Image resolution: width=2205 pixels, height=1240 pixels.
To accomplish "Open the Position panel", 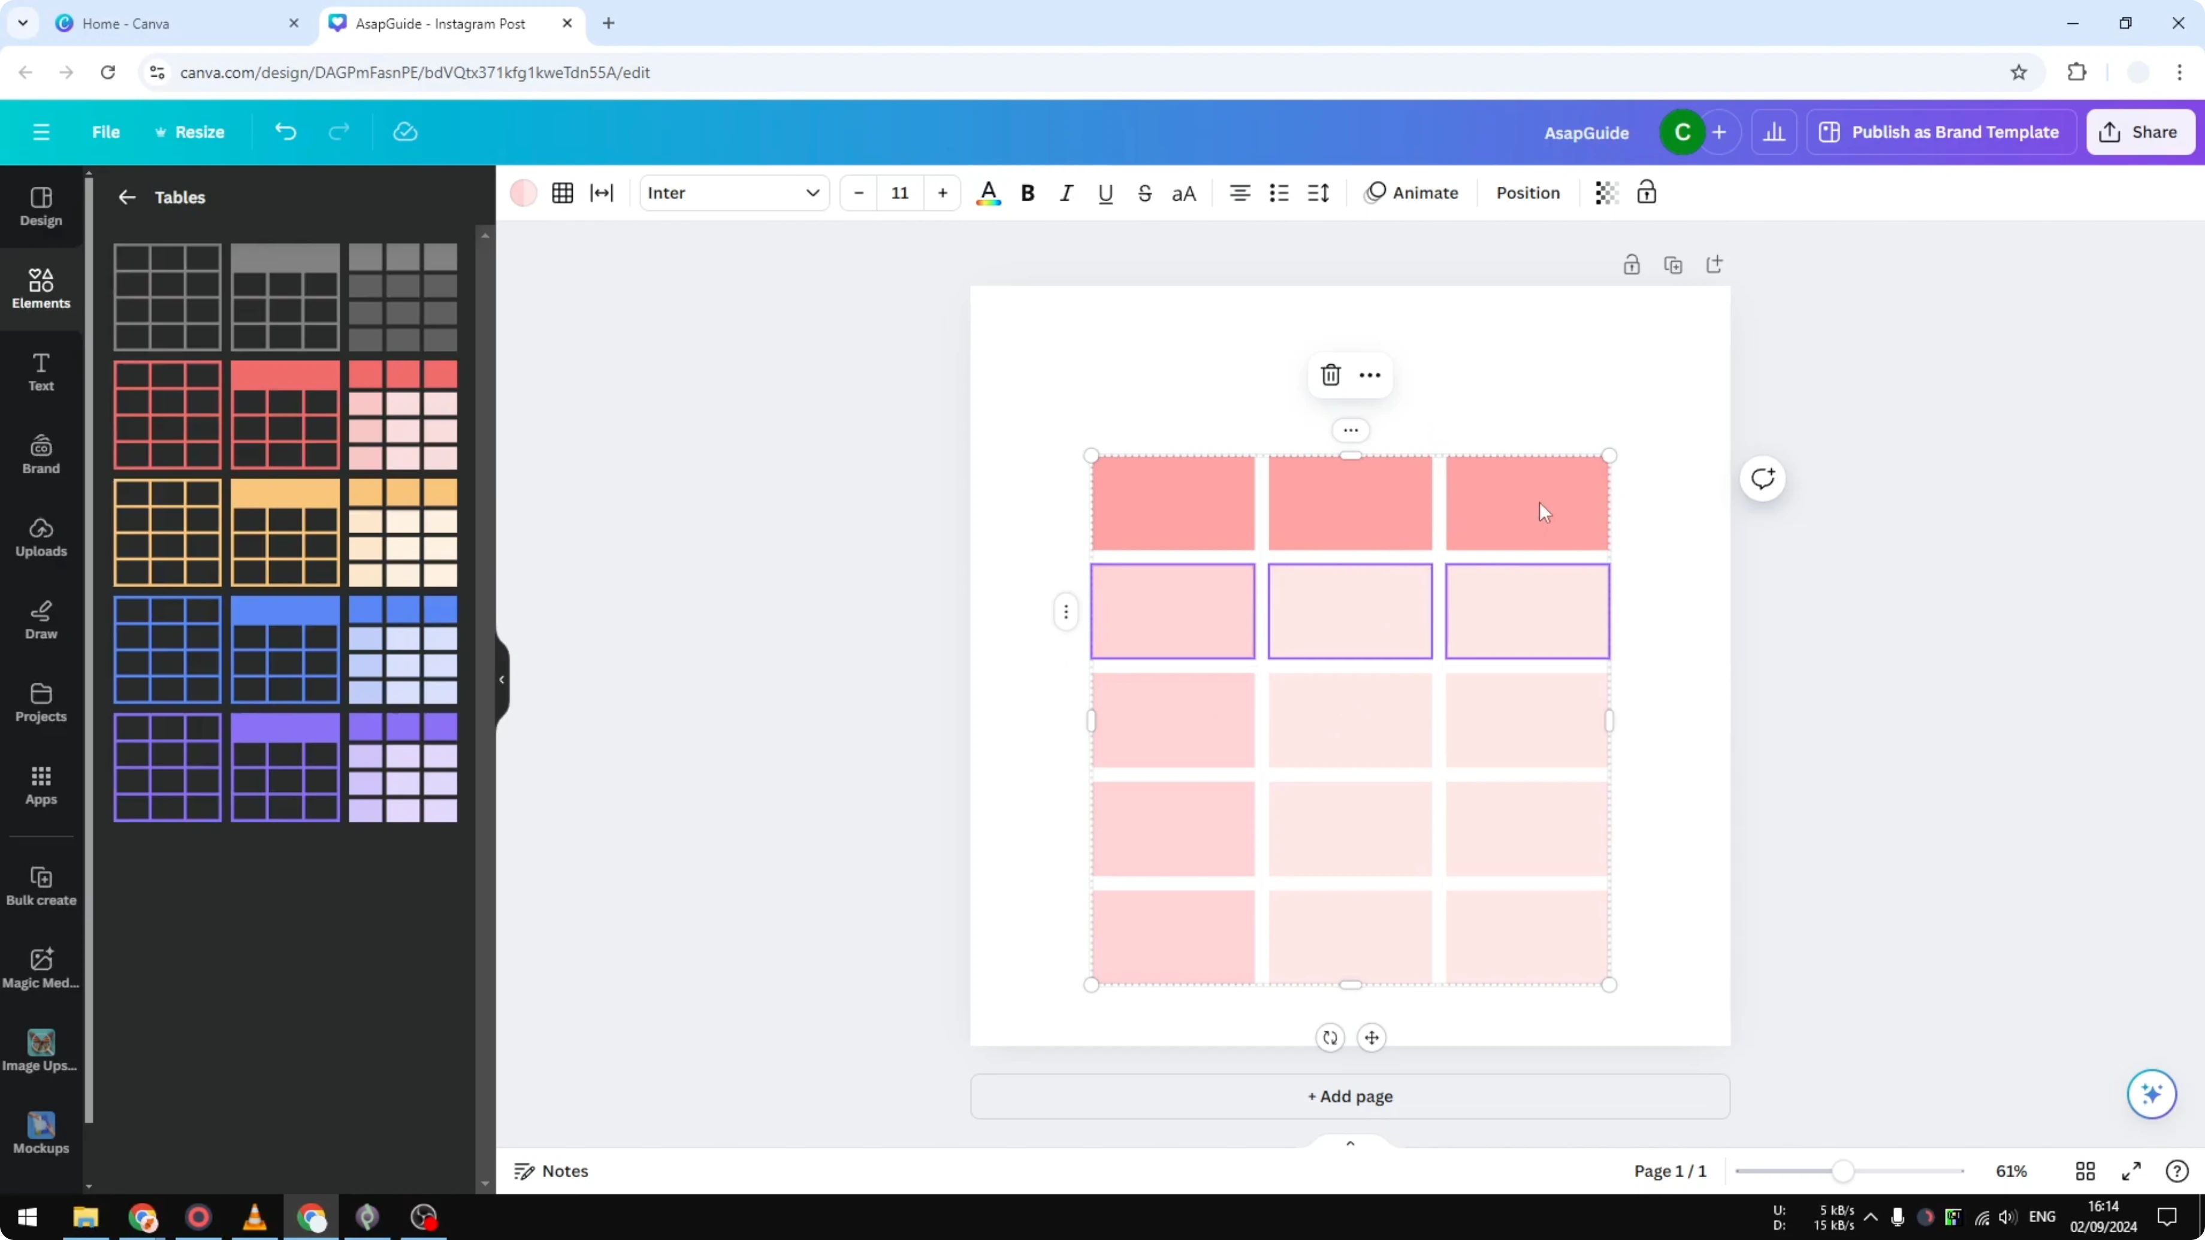I will coord(1528,193).
